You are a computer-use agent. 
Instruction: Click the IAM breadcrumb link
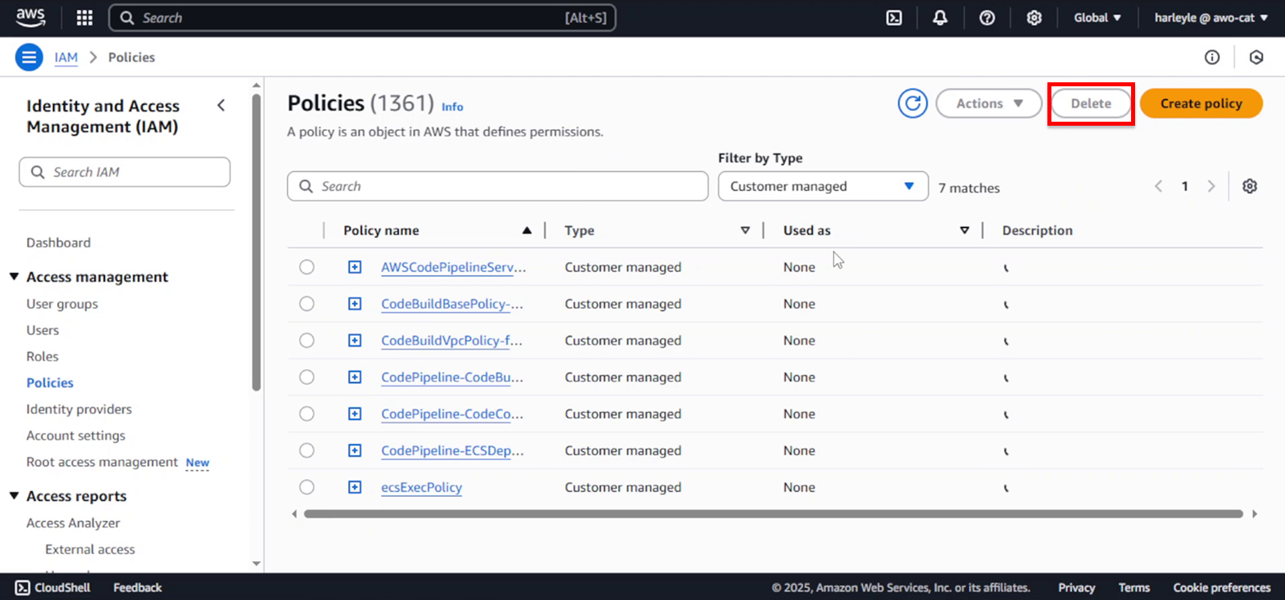66,58
